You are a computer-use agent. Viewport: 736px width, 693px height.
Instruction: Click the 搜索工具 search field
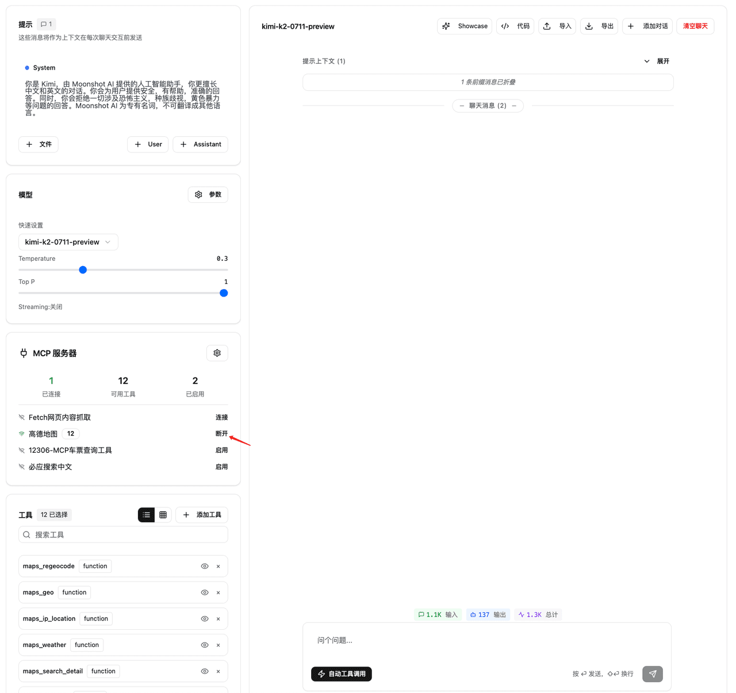123,535
